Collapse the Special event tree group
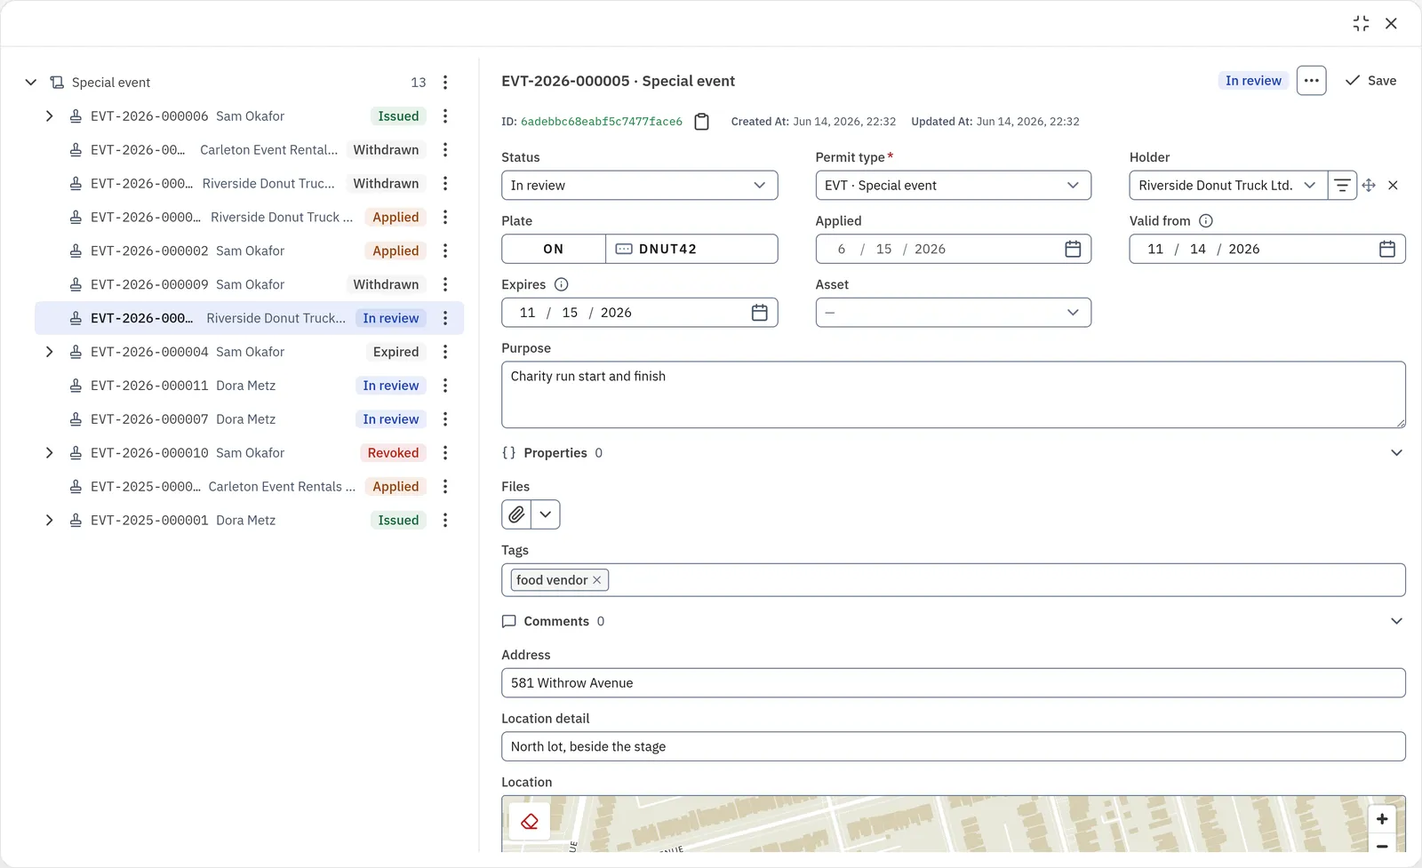1422x868 pixels. click(31, 83)
